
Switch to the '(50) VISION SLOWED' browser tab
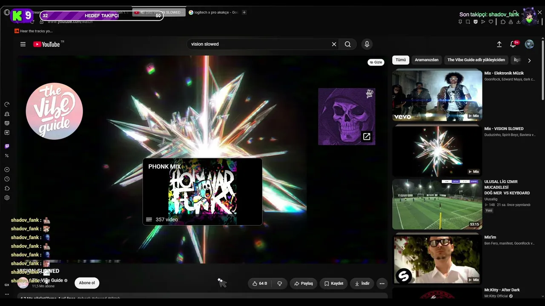pos(159,12)
